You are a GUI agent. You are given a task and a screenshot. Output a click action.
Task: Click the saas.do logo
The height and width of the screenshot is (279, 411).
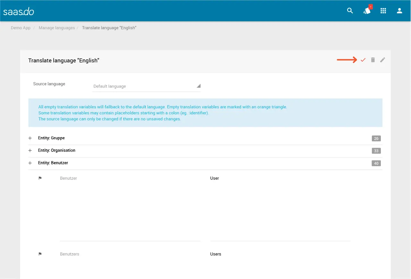point(19,12)
